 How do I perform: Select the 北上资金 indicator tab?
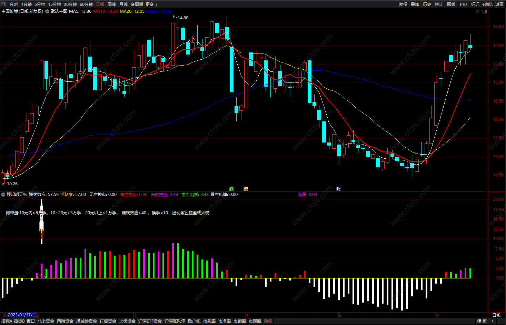coord(46,321)
